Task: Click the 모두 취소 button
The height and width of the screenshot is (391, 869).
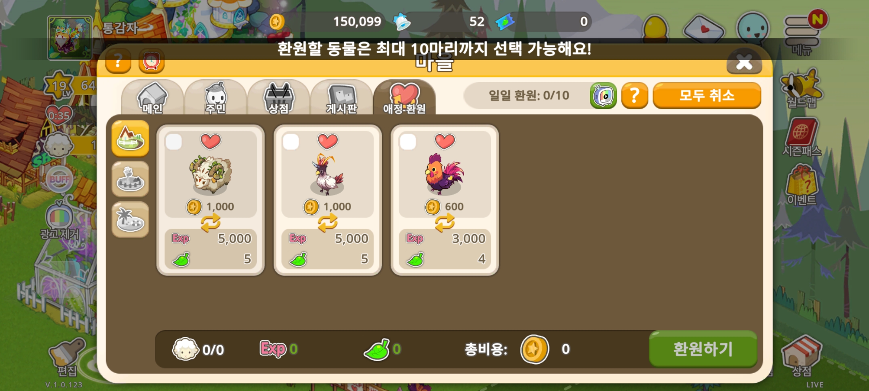Action: (707, 96)
